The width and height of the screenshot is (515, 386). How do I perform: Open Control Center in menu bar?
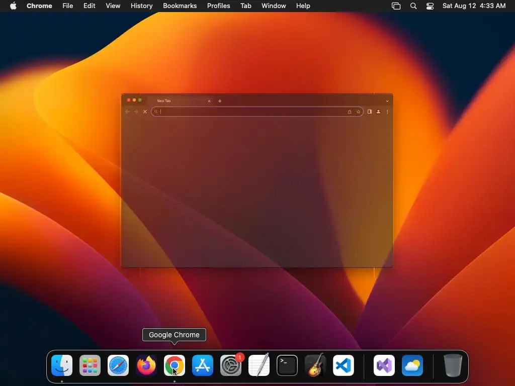pos(430,6)
